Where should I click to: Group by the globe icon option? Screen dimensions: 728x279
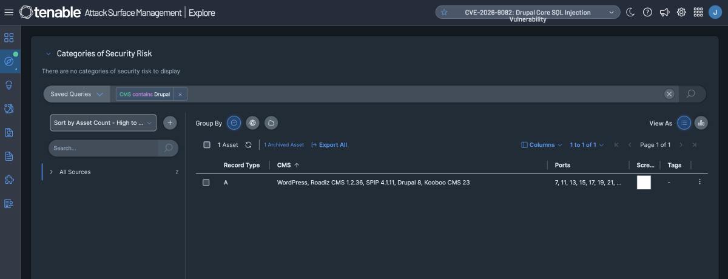(x=253, y=123)
